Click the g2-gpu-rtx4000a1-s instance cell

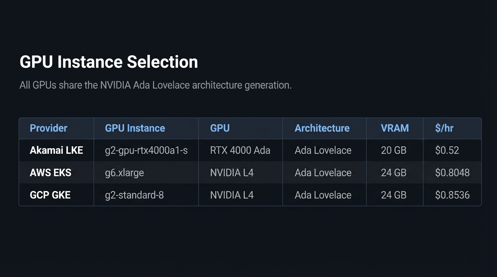[x=146, y=150]
